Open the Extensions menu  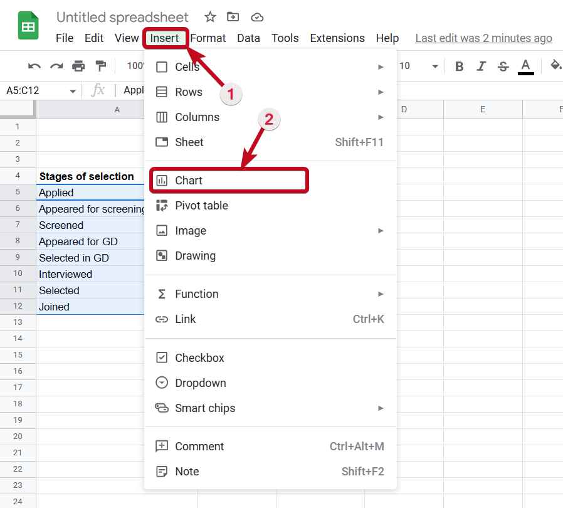tap(337, 38)
